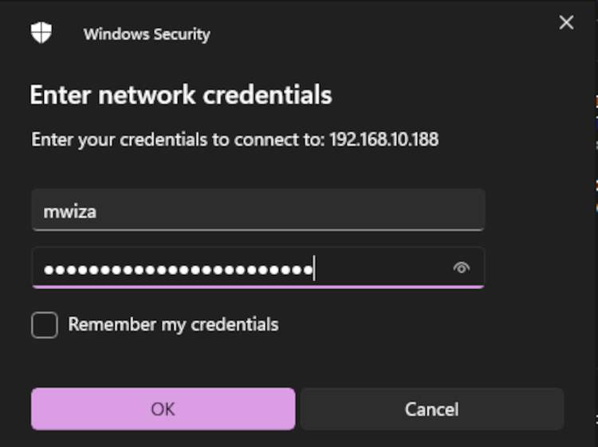The image size is (598, 447).
Task: Click the 'Windows Security' title text
Action: pos(147,34)
